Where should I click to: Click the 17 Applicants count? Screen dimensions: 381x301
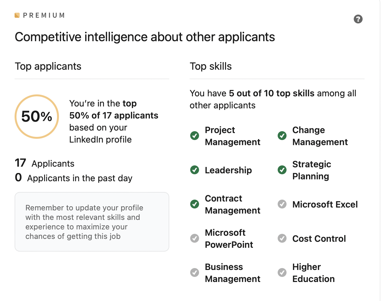coord(45,163)
